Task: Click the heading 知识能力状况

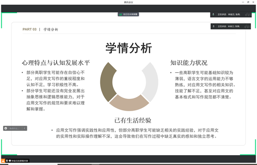Action: click(189, 63)
